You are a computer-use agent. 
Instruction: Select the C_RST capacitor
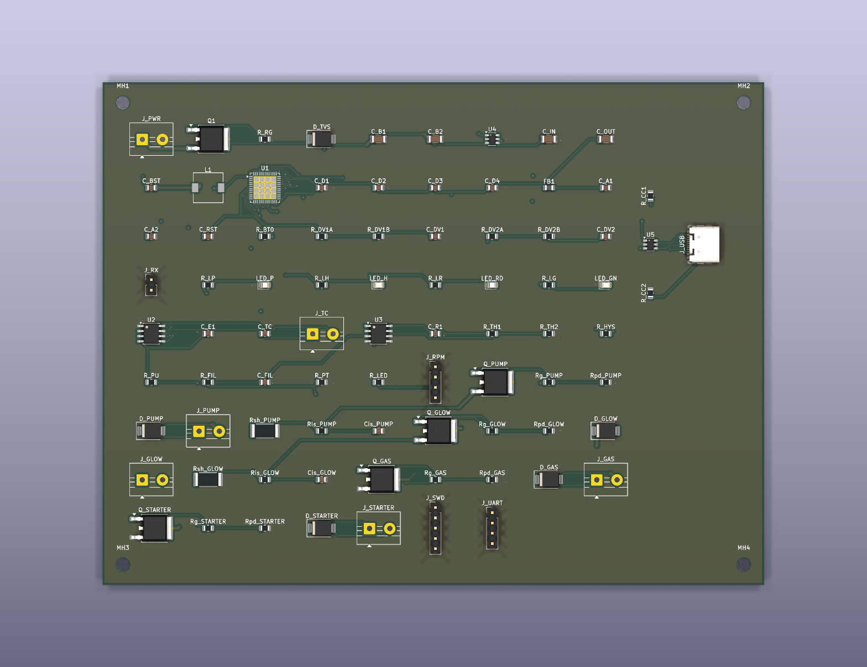(208, 236)
